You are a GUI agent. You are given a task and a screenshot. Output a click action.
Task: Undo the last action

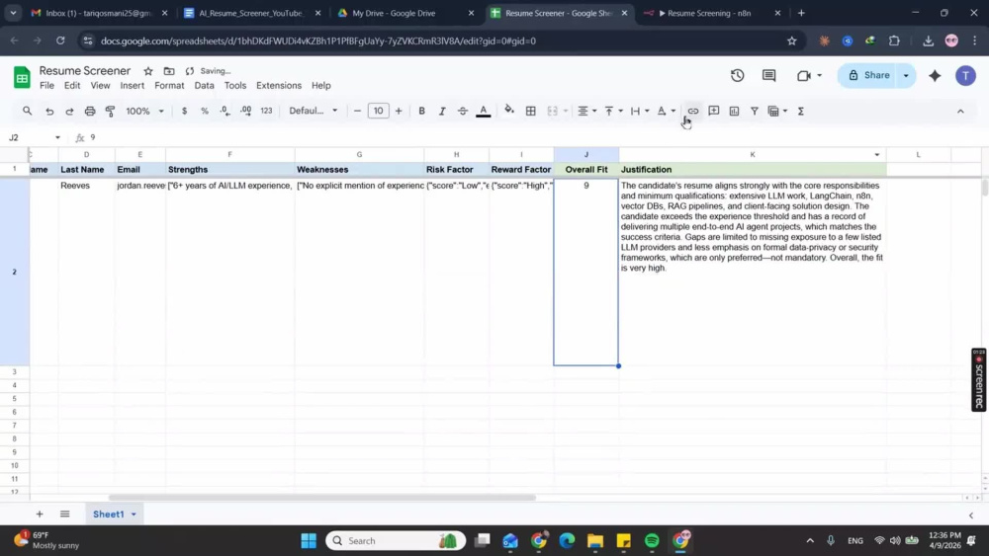click(49, 111)
